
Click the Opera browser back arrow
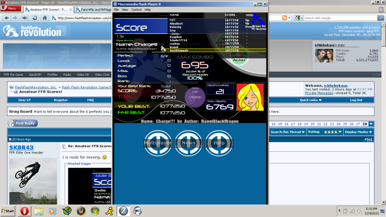point(6,18)
